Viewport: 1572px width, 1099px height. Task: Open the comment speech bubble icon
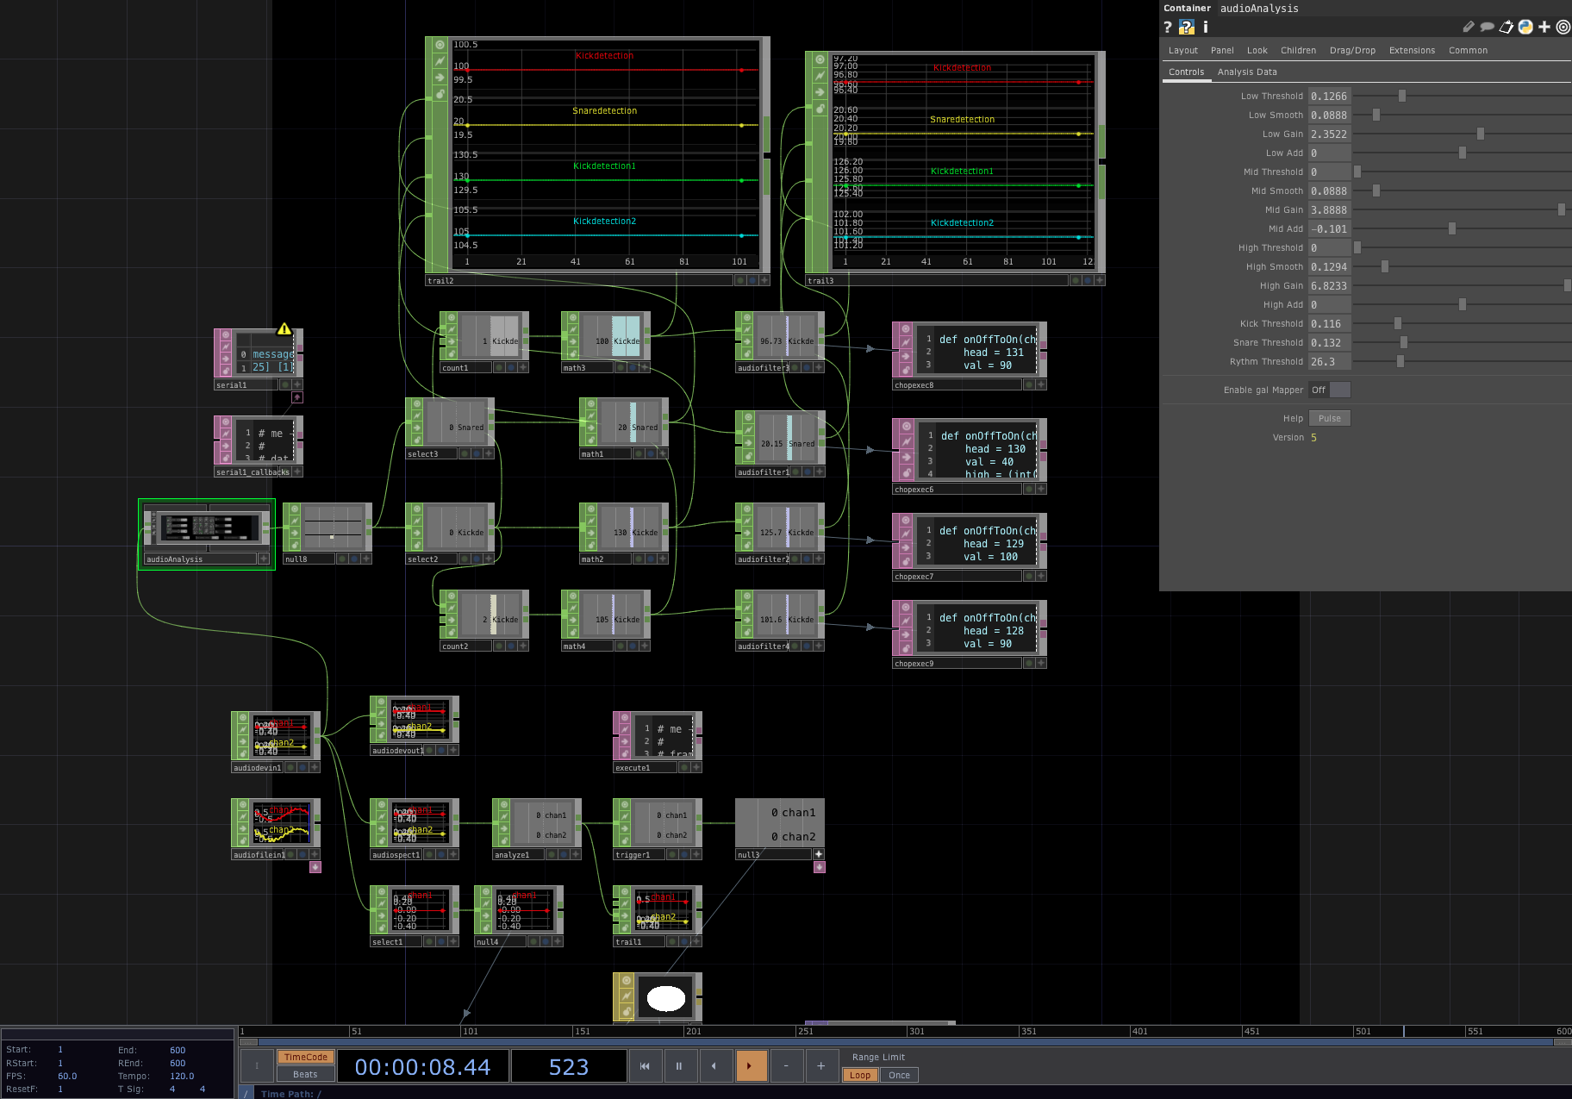1487,28
